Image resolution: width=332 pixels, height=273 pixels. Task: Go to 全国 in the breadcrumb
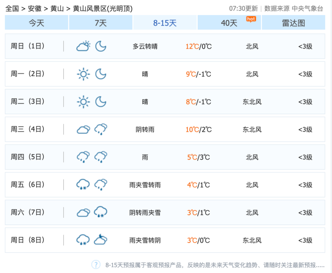point(12,9)
